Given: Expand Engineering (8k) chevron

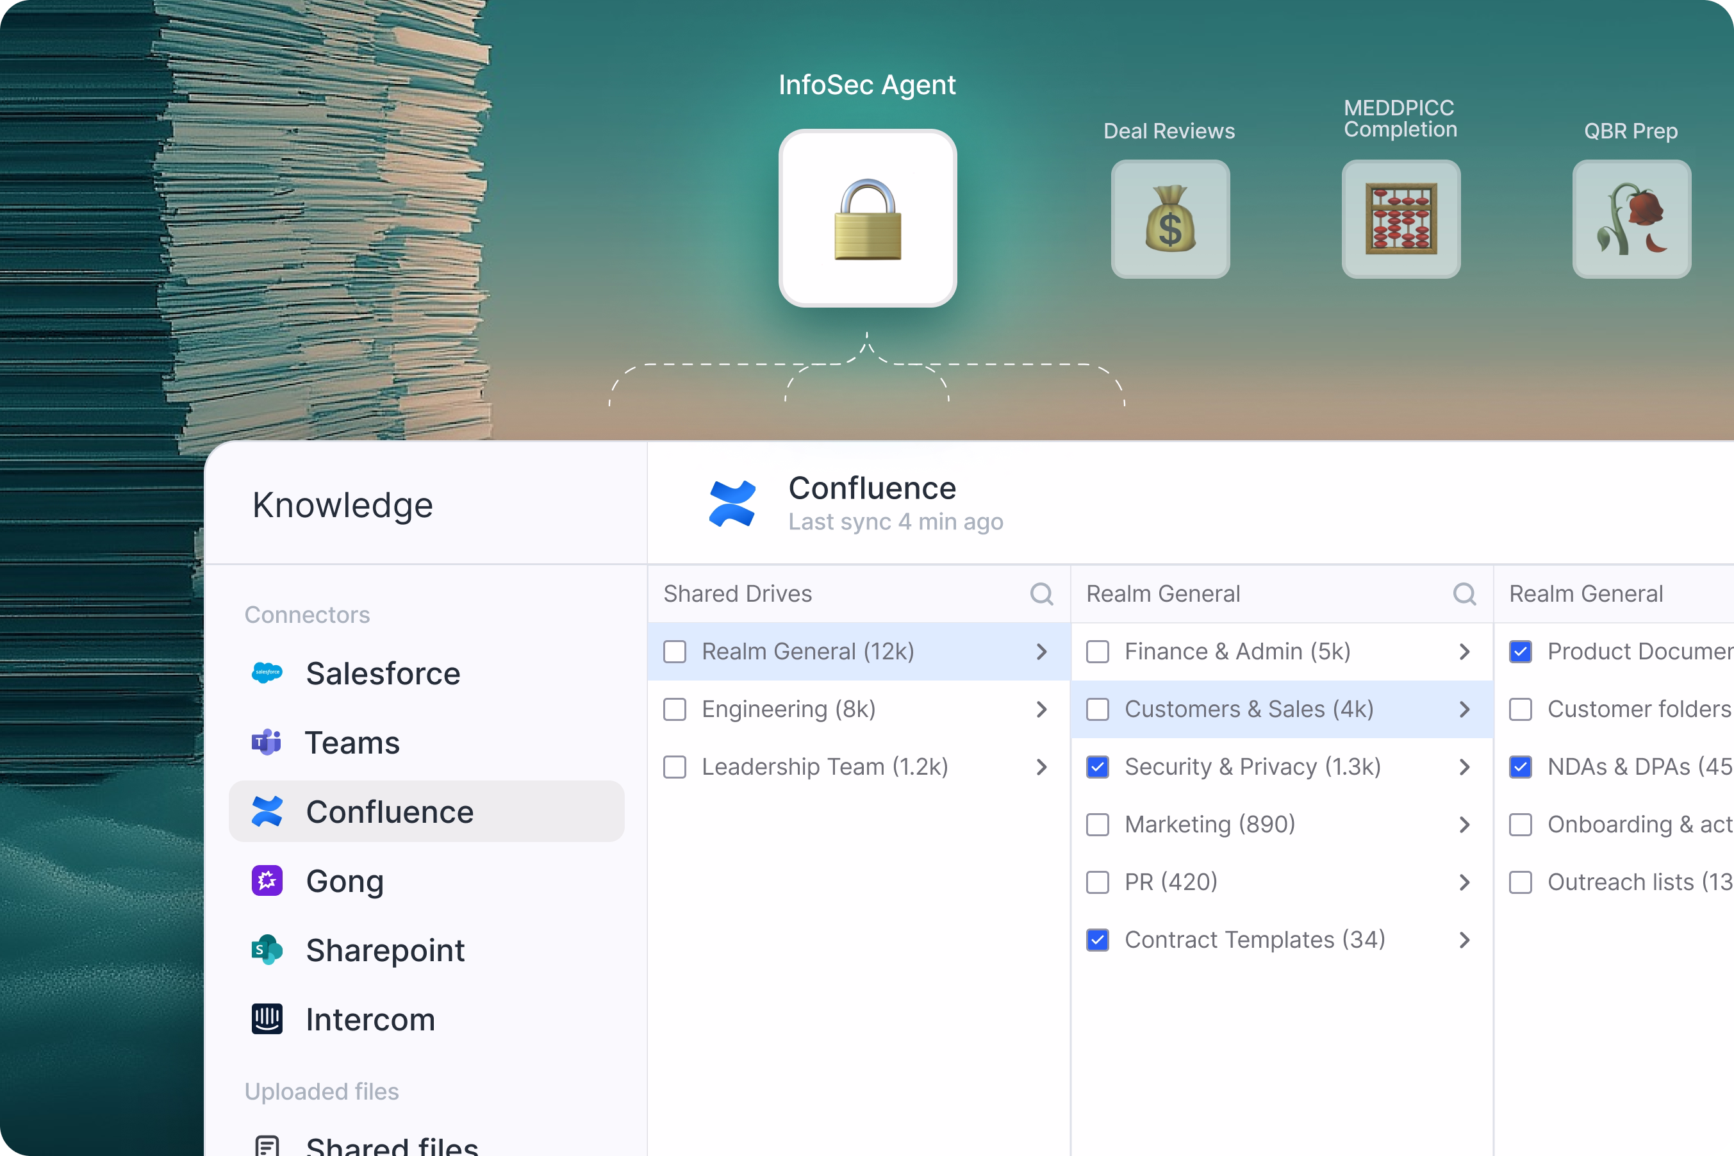Looking at the screenshot, I should click(1042, 709).
